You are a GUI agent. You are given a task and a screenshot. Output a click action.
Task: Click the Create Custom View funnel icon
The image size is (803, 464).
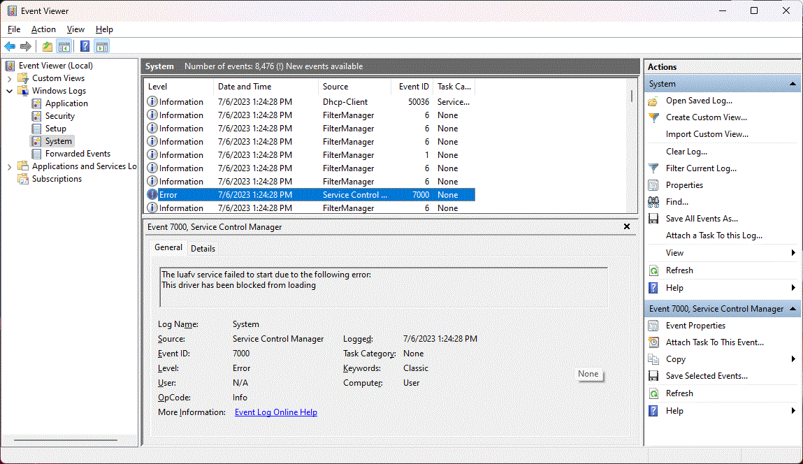coord(653,118)
